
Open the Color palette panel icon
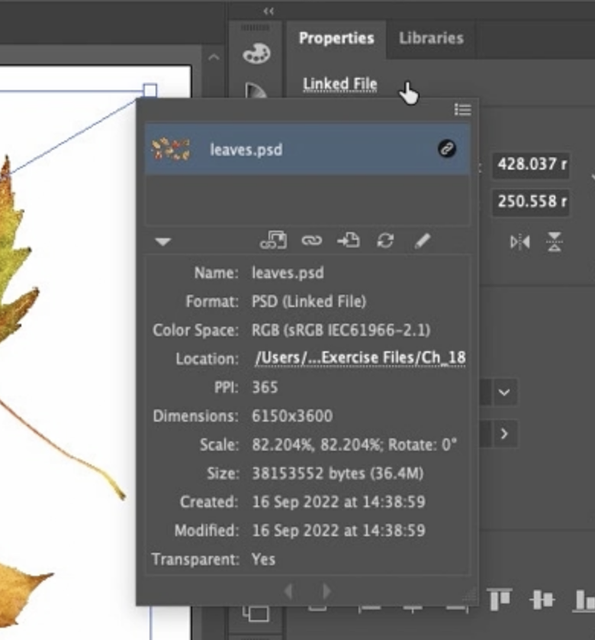click(x=256, y=54)
